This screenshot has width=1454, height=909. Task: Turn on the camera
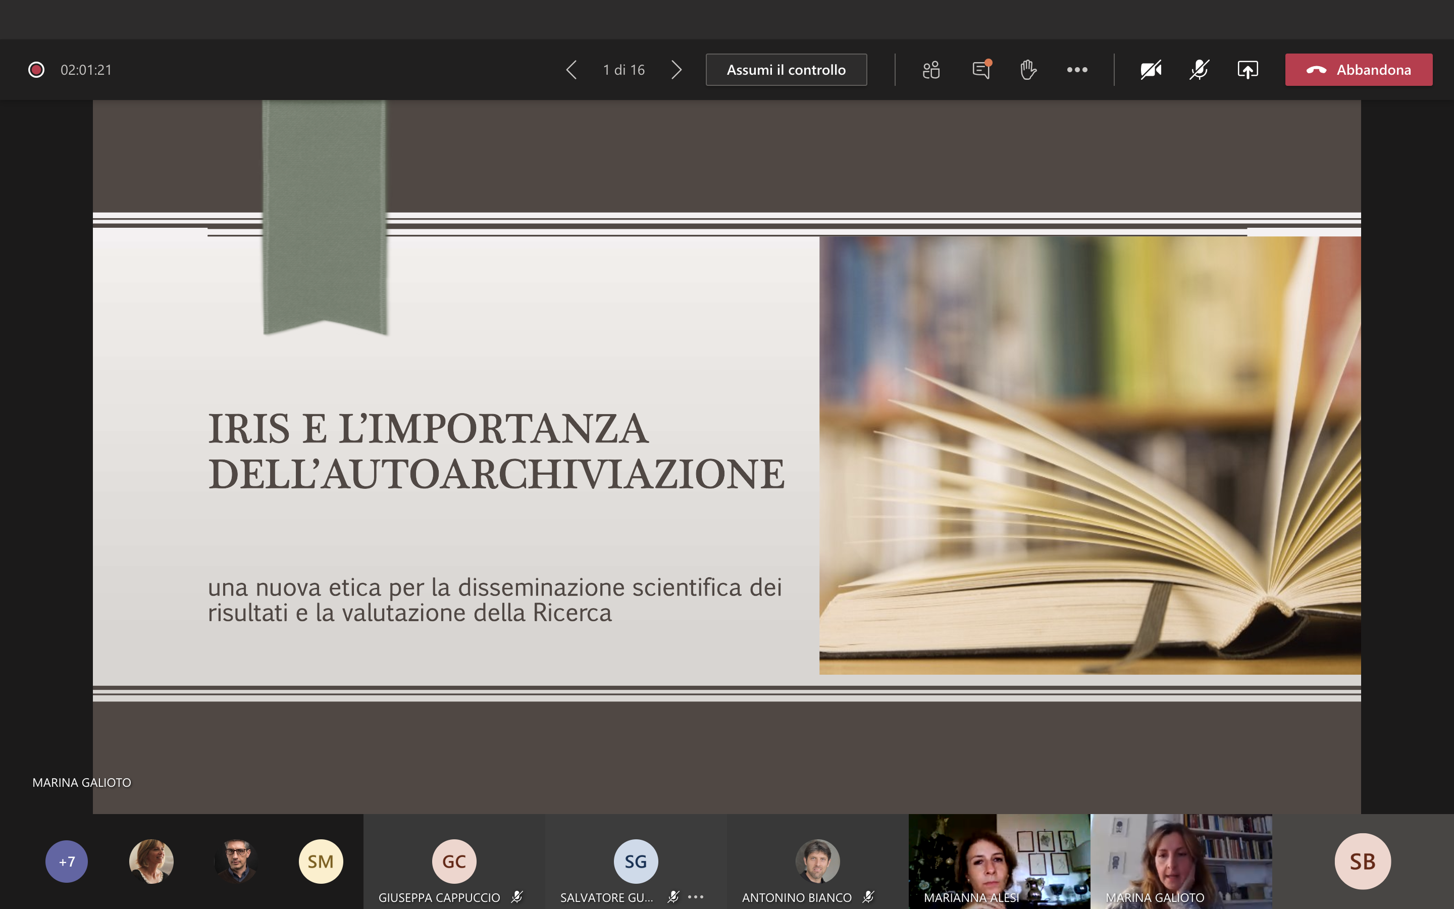point(1151,70)
